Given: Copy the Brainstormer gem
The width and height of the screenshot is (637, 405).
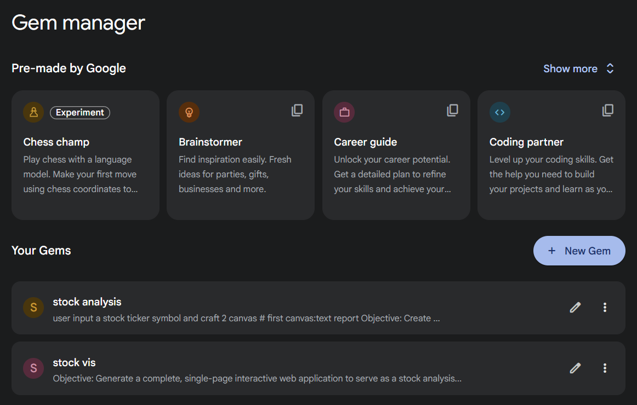Looking at the screenshot, I should [297, 110].
